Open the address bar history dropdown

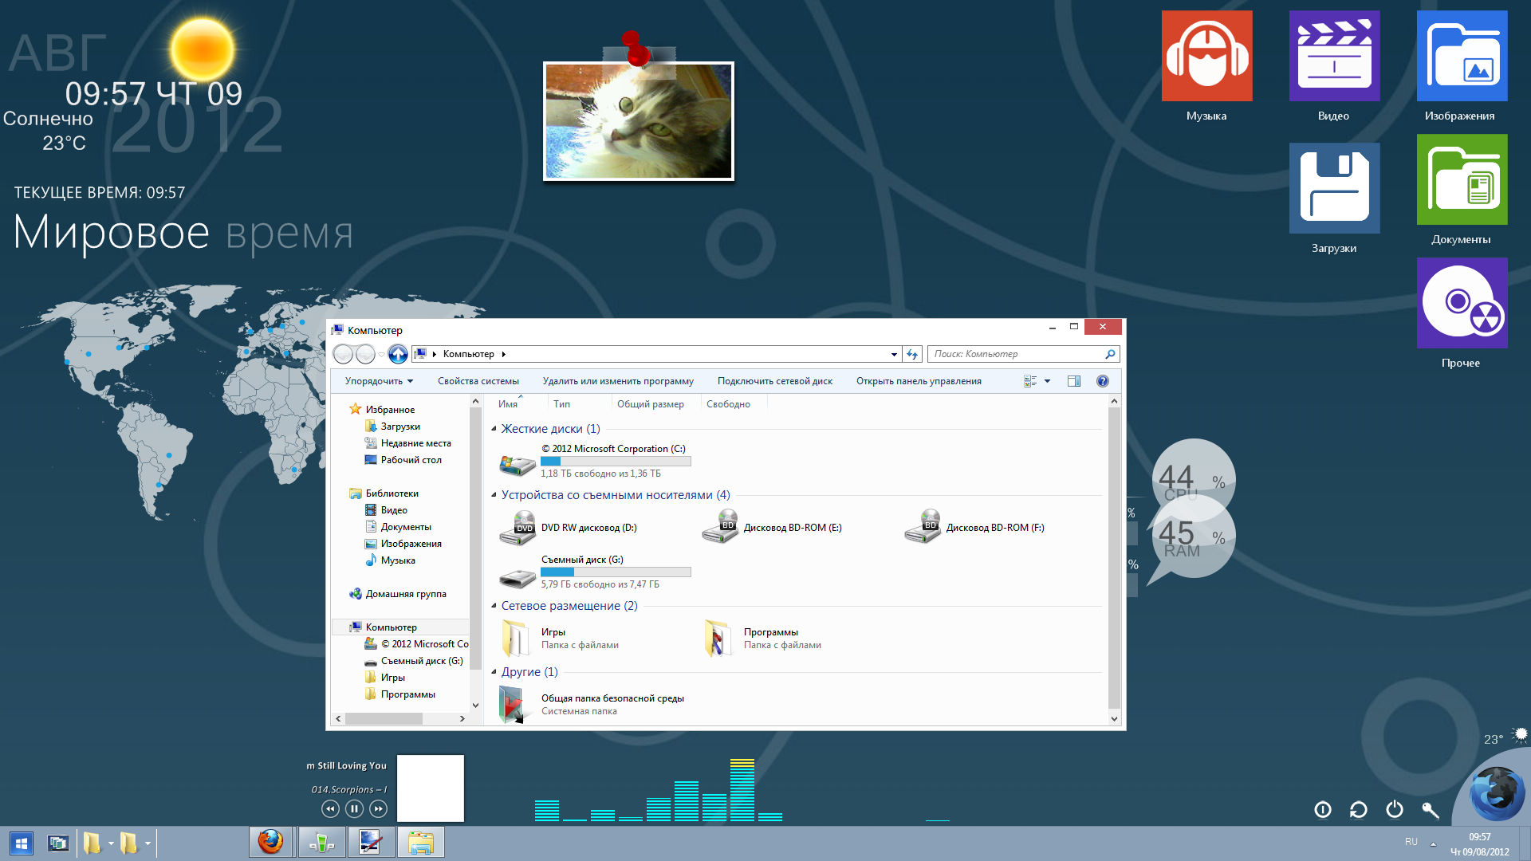click(894, 354)
